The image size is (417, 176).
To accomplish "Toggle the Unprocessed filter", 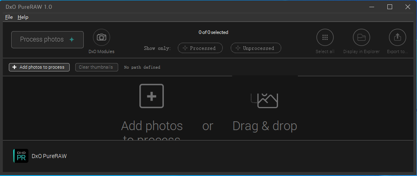I will pos(256,48).
